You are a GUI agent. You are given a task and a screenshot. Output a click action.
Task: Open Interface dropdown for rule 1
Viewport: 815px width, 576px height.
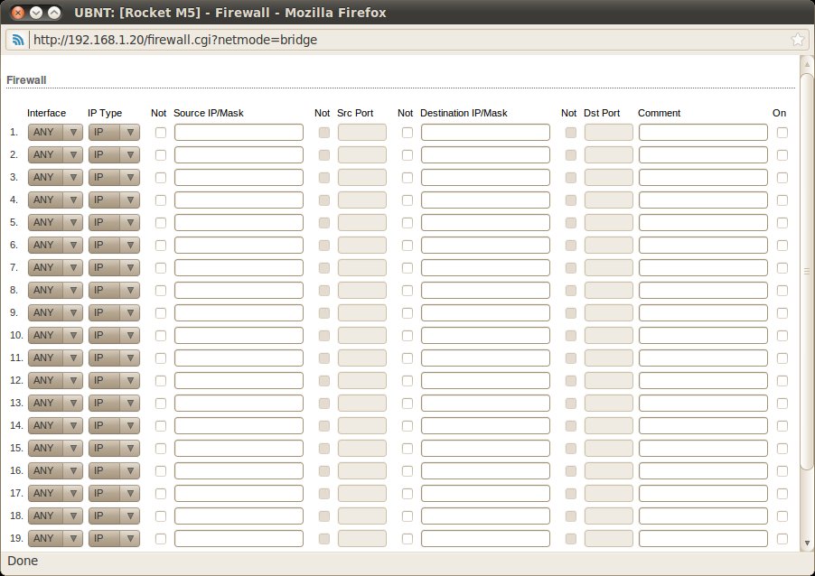55,133
